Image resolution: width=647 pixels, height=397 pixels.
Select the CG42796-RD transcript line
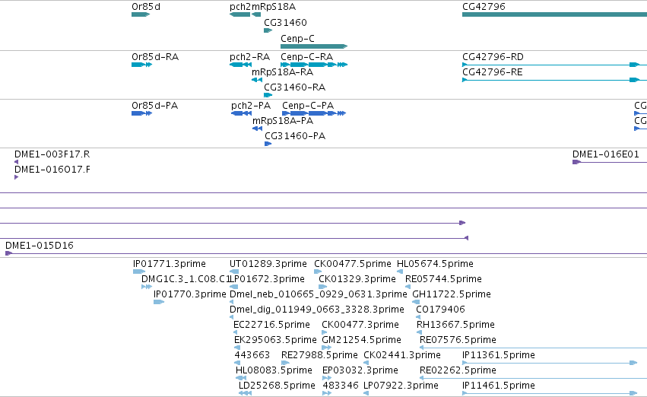(554, 65)
